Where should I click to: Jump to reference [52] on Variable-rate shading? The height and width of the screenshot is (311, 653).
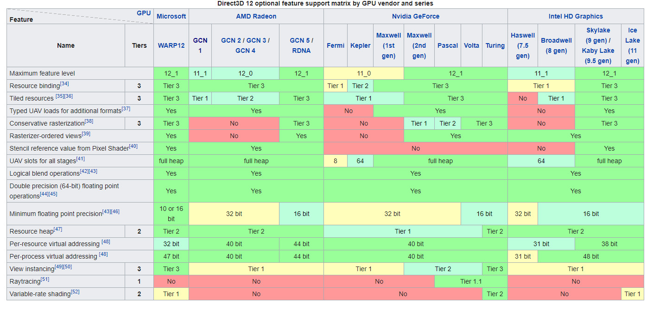pos(75,292)
